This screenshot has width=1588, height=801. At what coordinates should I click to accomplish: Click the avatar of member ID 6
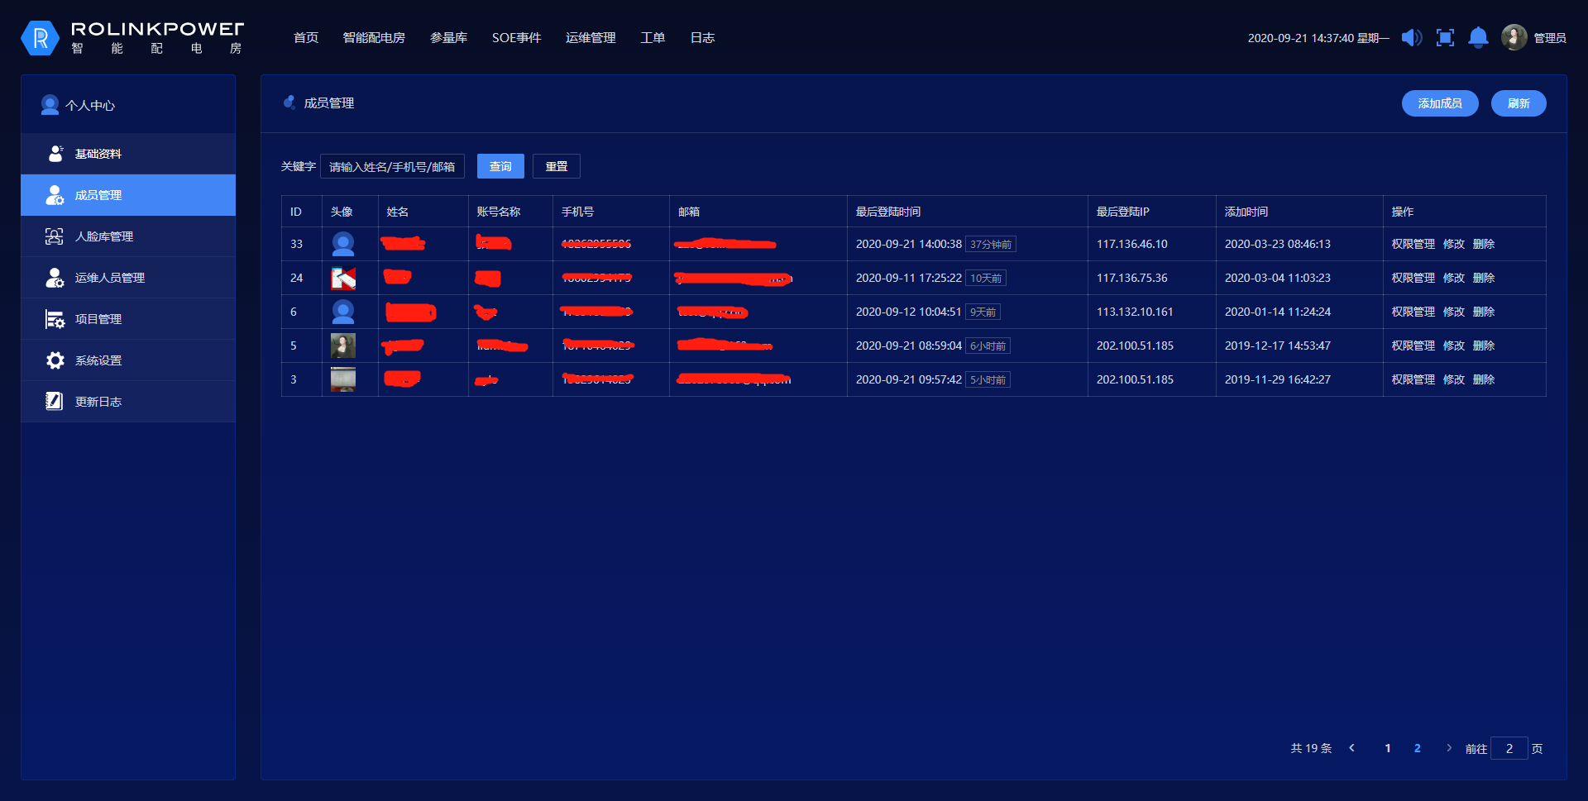pyautogui.click(x=343, y=312)
